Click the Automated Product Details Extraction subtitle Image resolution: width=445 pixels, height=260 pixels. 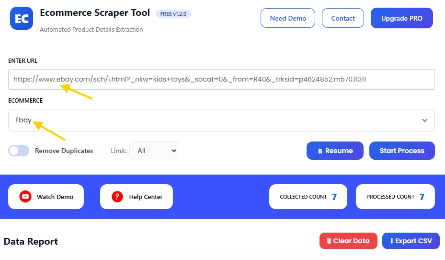pyautogui.click(x=91, y=30)
